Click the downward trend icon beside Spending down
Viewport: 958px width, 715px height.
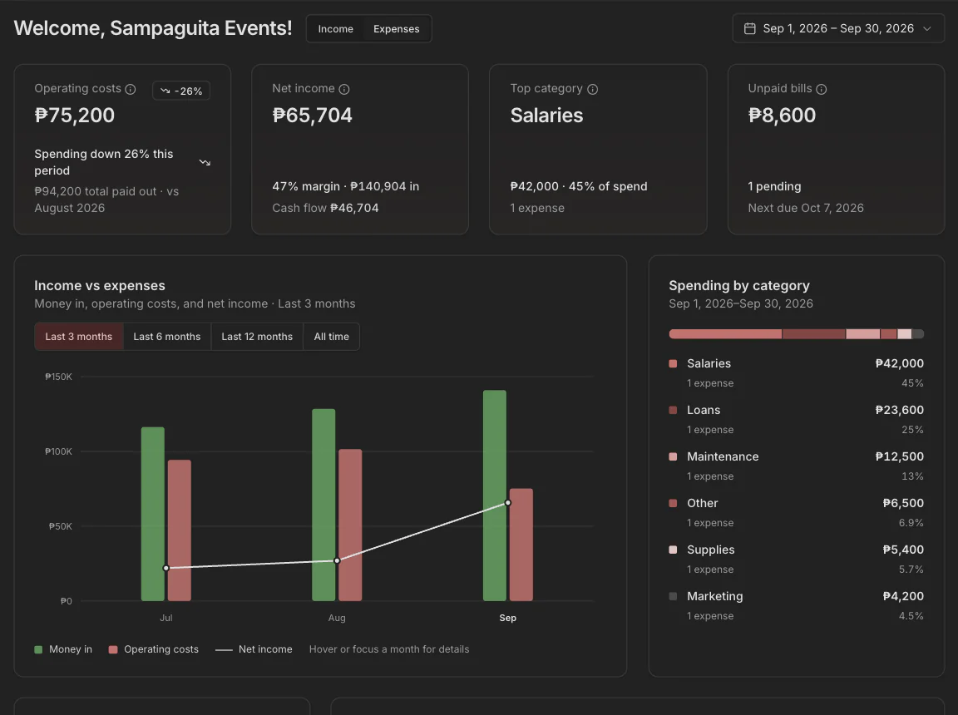[205, 162]
